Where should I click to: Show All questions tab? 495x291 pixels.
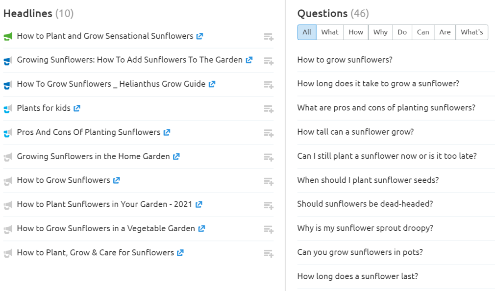click(307, 32)
